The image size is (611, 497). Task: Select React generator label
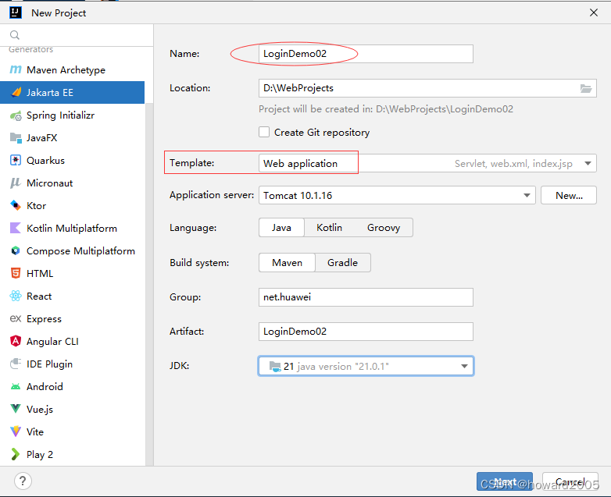tap(39, 296)
